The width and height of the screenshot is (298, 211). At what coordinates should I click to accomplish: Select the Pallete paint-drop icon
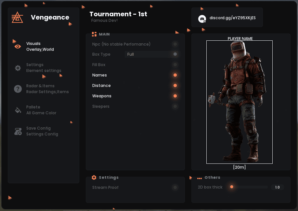pos(18,110)
